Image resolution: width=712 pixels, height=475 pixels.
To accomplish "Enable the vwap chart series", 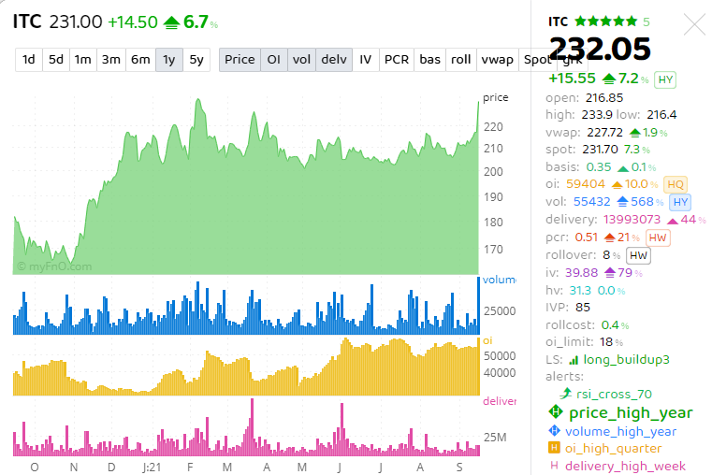I will [497, 60].
